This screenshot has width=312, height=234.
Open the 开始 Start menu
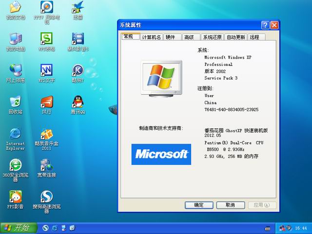tap(19, 228)
